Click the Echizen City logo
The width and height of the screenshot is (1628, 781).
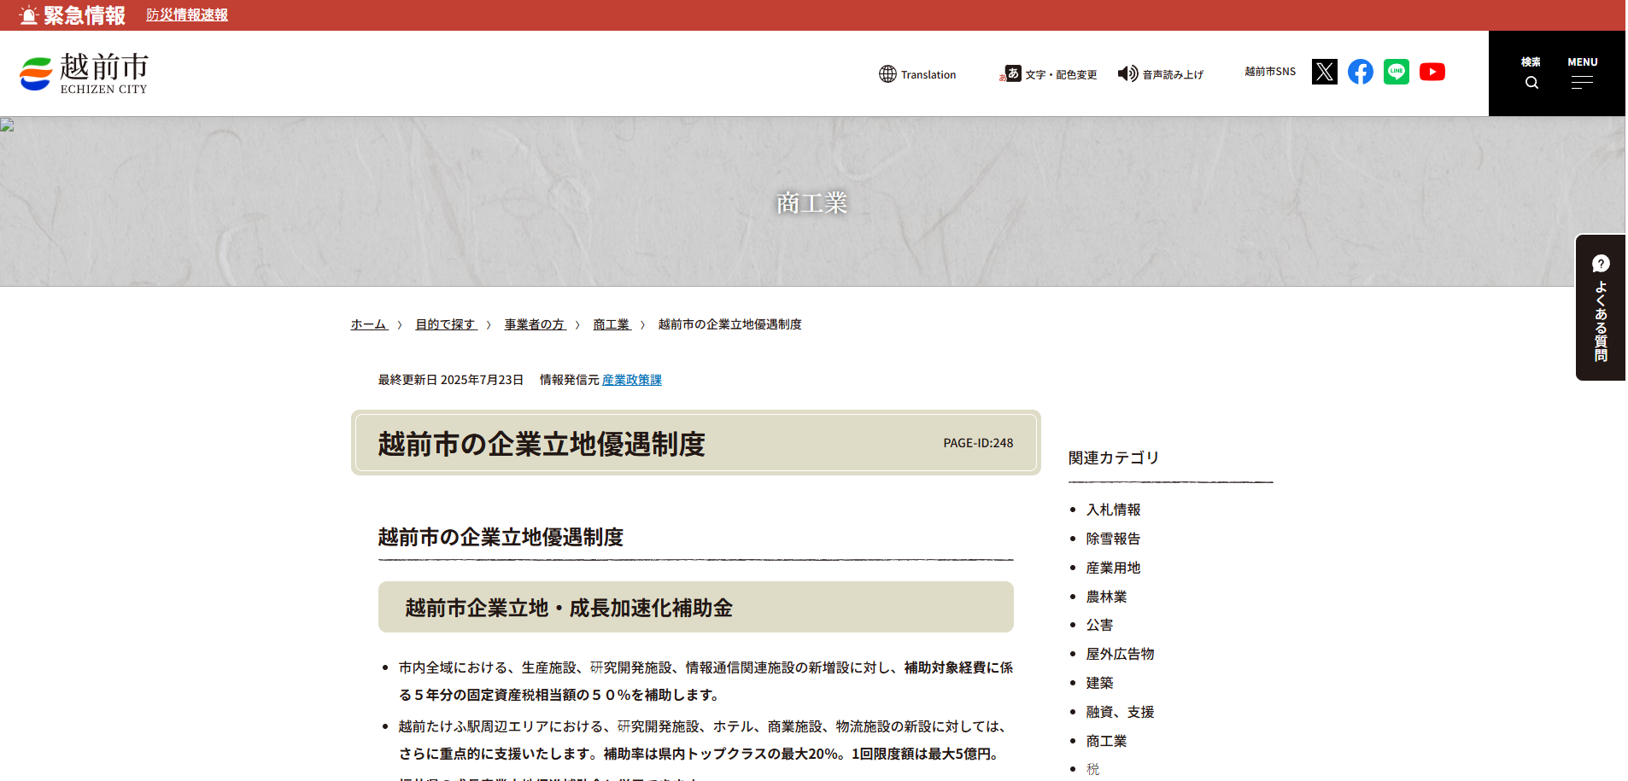[84, 73]
